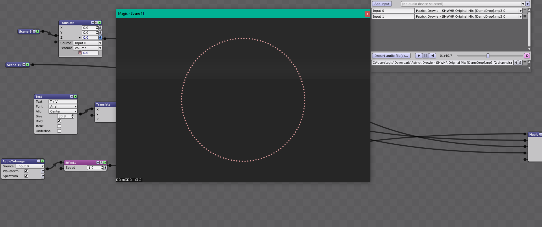The width and height of the screenshot is (542, 227).
Task: Click the Translate Z value field
Action: tap(90, 37)
